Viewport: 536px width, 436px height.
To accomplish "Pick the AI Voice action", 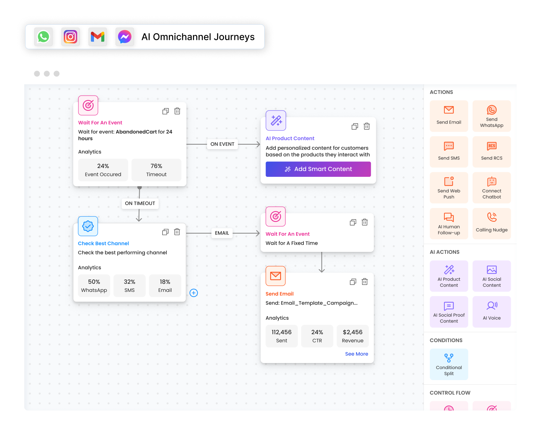I will point(491,312).
